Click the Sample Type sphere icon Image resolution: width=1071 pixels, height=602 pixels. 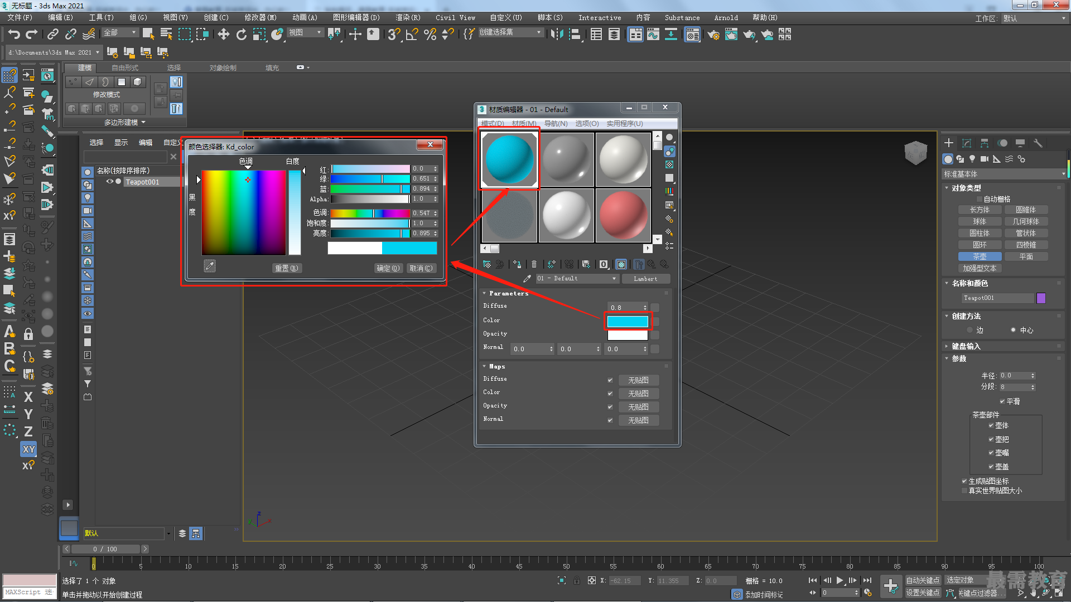(x=669, y=137)
